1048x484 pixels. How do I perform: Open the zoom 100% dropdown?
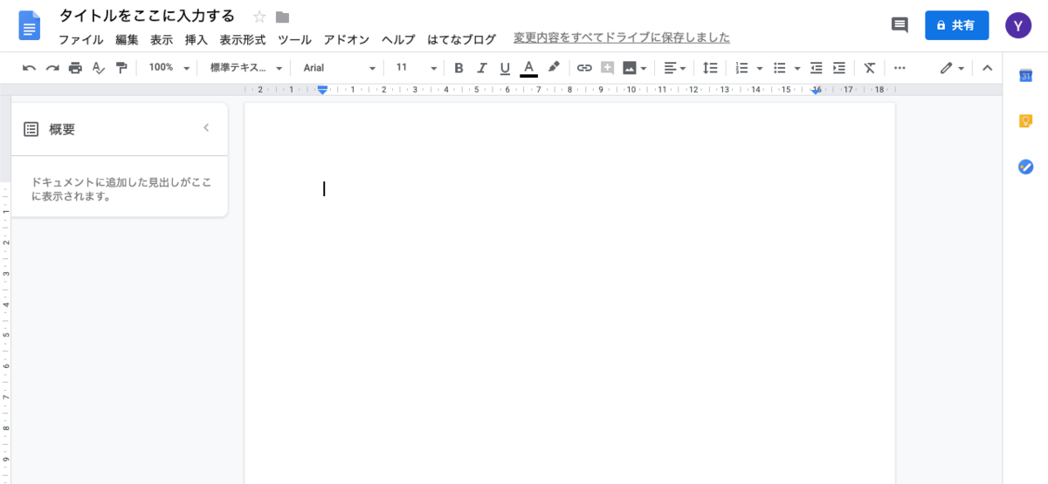(169, 67)
